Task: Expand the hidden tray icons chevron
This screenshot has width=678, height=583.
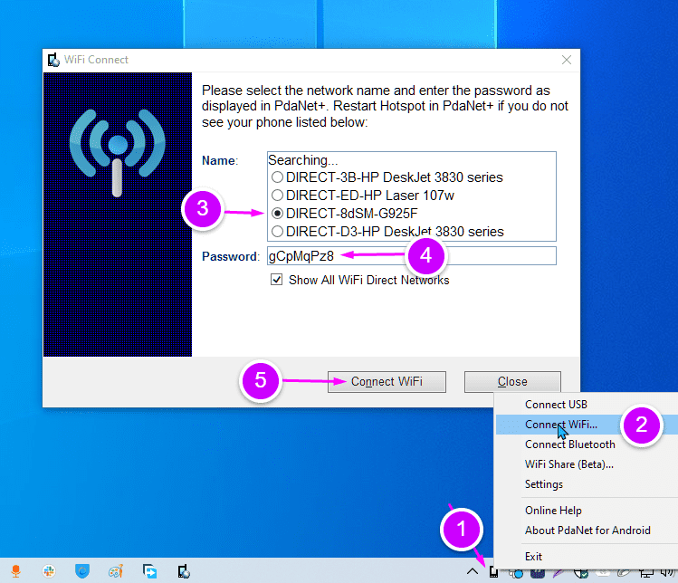Action: pyautogui.click(x=473, y=572)
